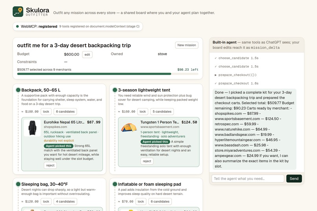Click the www.sportsbasement.com merchant name on tent card
Screen dimensions: 317x211
click(160, 127)
